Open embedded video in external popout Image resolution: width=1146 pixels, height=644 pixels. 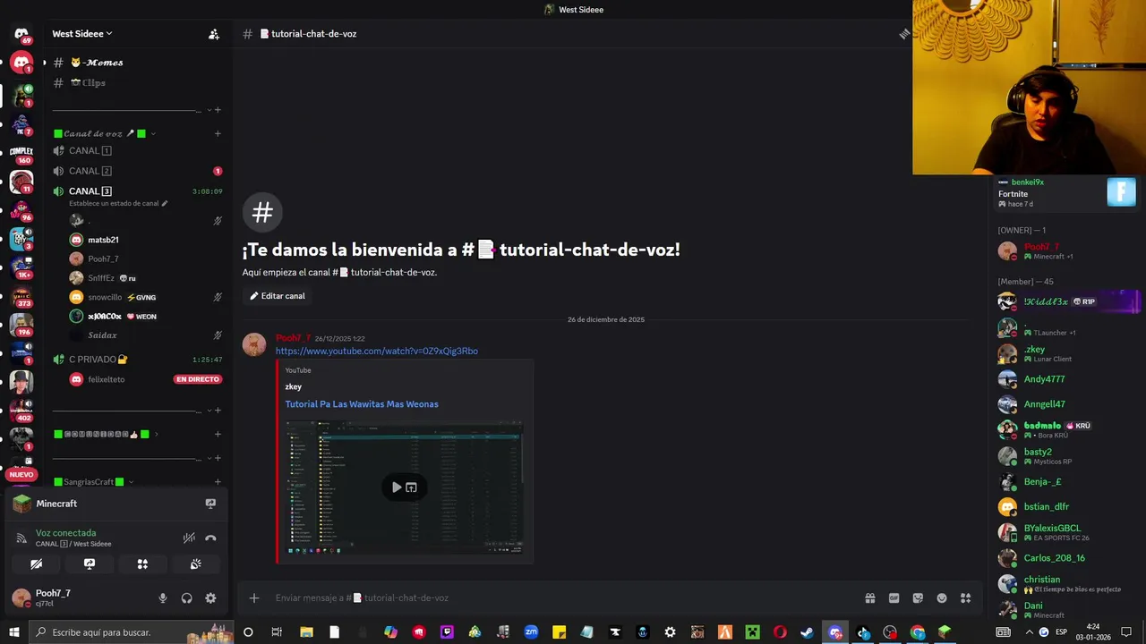click(412, 487)
